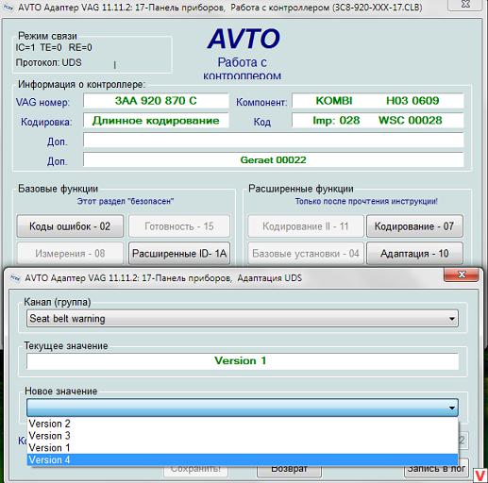The width and height of the screenshot is (488, 483).
Task: Click the Измерения - 08 disabled button
Action: 70,253
